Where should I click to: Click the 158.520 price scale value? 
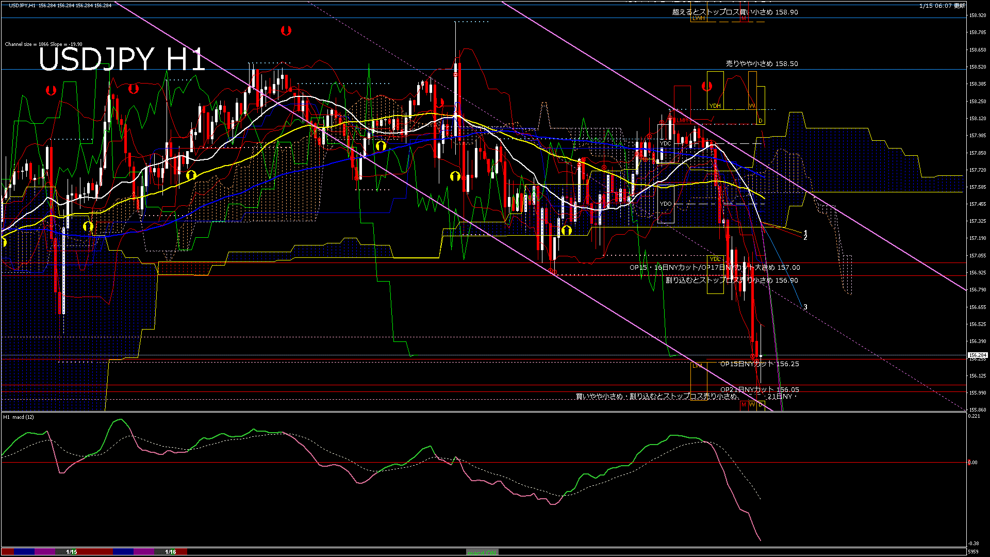[x=978, y=67]
